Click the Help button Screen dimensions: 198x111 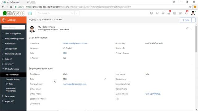(x=186, y=20)
